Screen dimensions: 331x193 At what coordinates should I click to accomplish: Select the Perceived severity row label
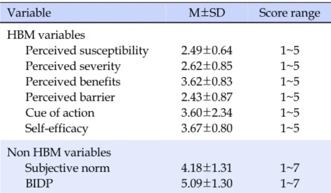coord(73,67)
